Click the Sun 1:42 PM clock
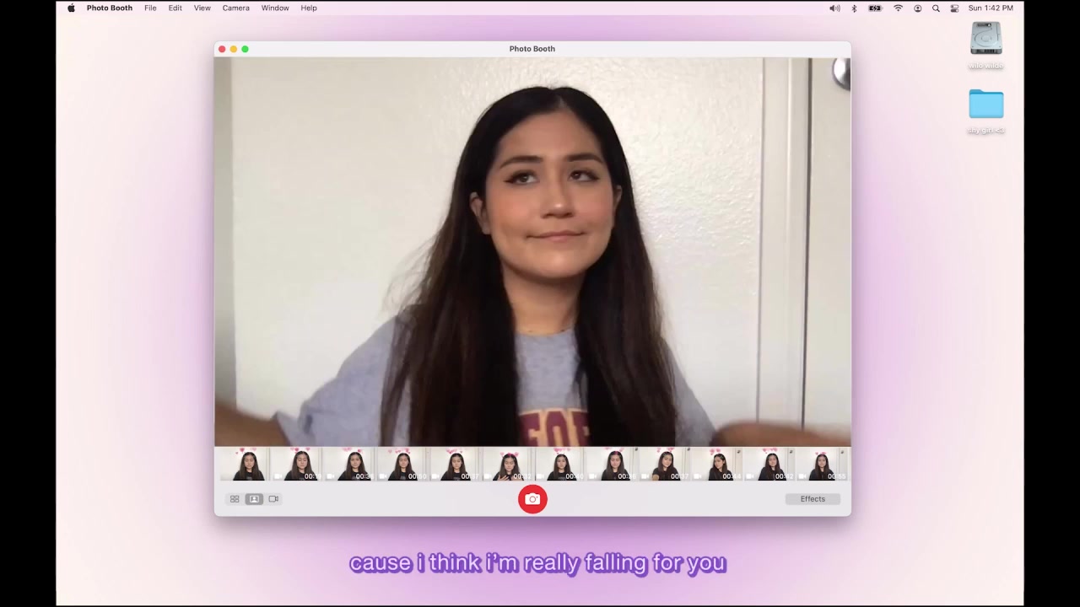Screen dimensions: 1080x607 pos(991,8)
